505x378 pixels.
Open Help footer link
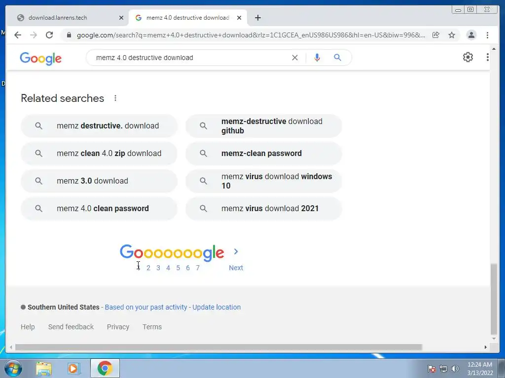[x=28, y=327]
